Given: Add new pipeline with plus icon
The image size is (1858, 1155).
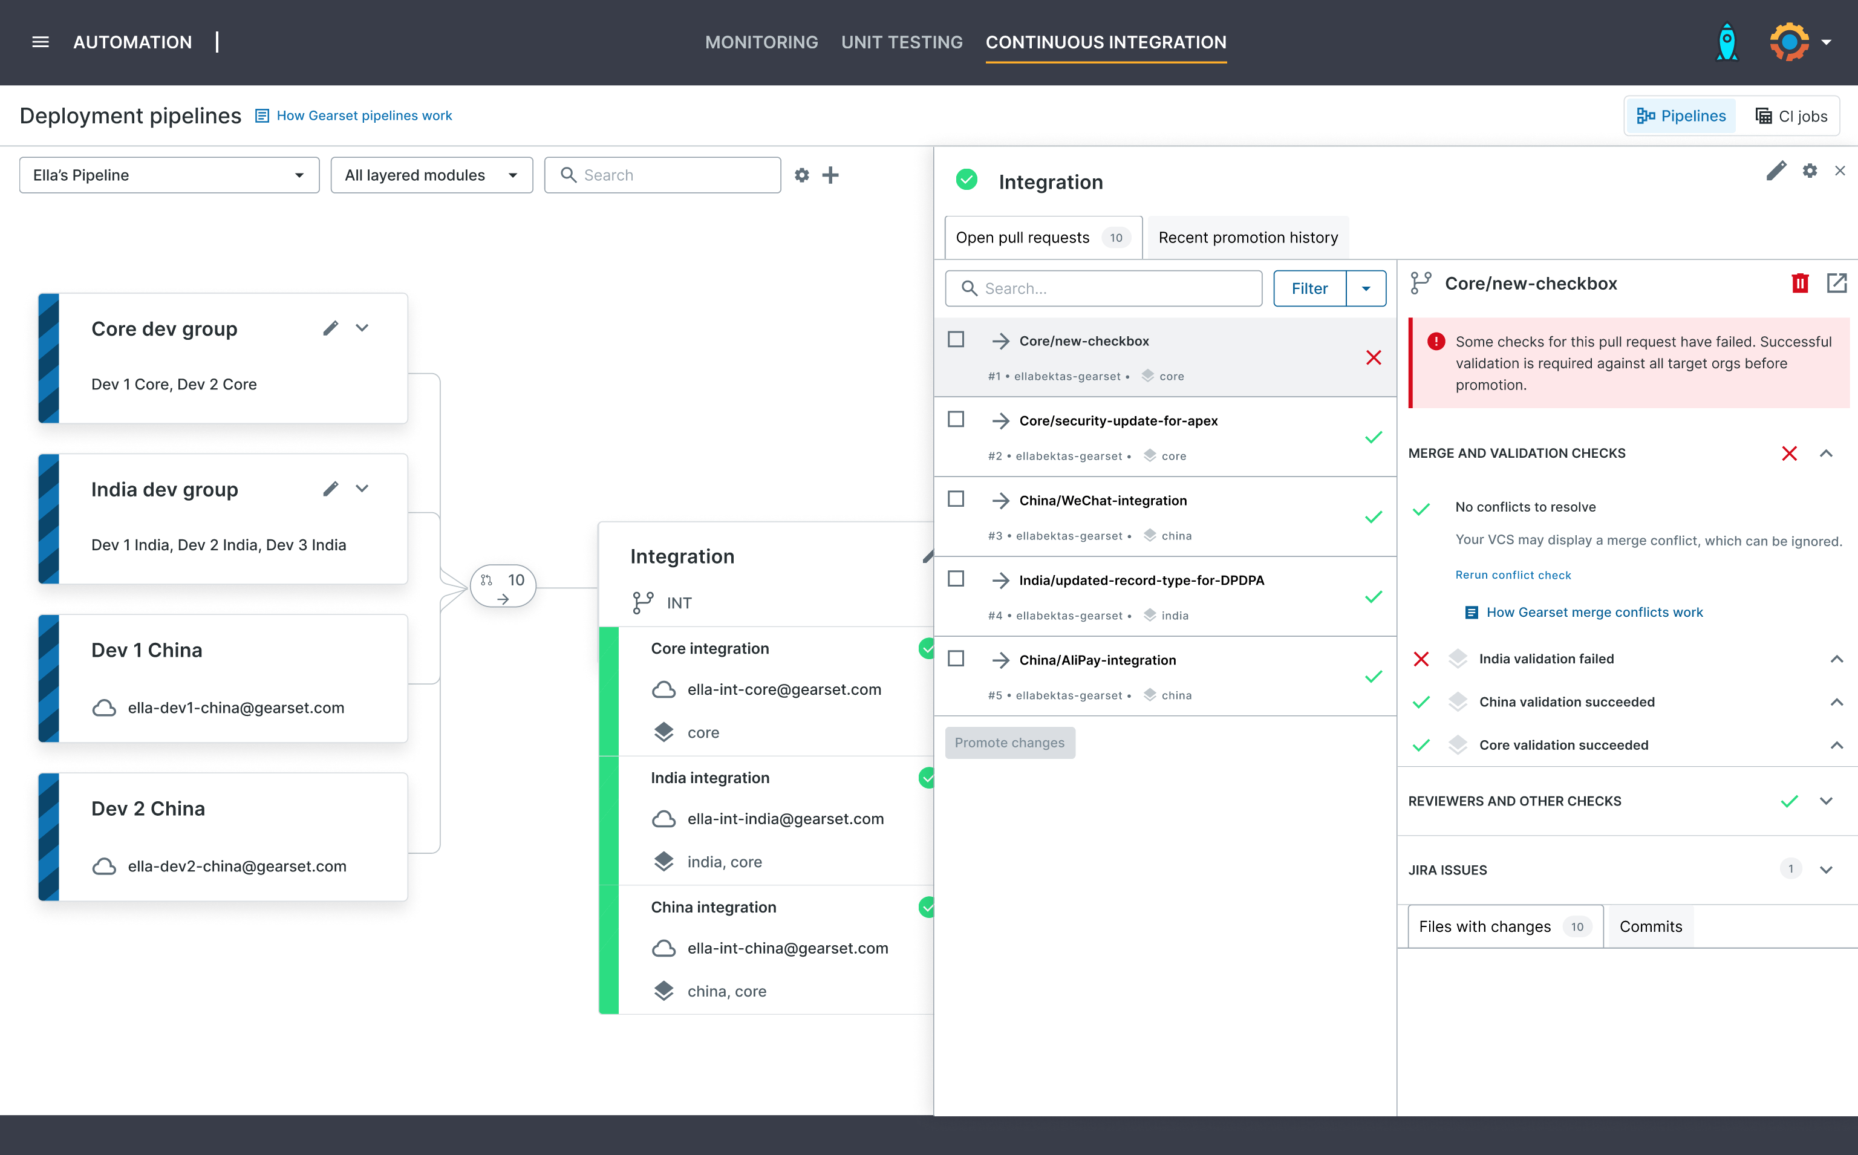Looking at the screenshot, I should [830, 175].
